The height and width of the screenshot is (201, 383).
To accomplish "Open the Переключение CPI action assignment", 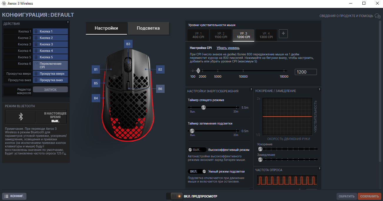I will tap(50, 65).
